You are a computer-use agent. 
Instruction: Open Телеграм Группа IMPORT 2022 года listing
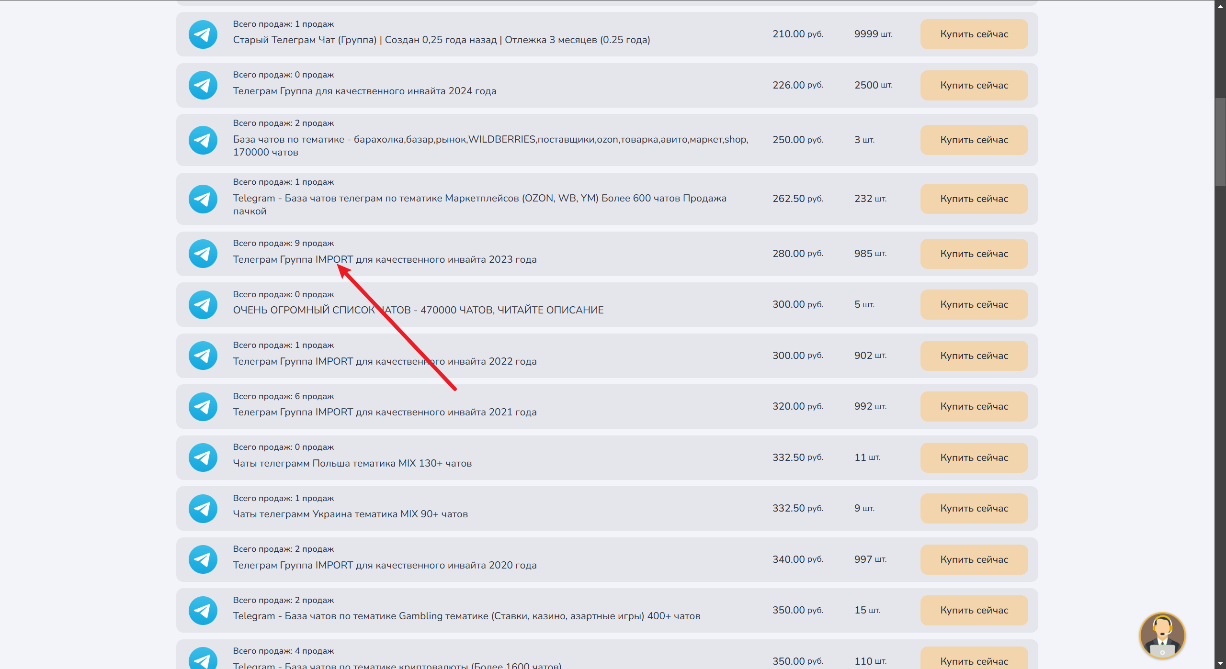[x=385, y=361]
